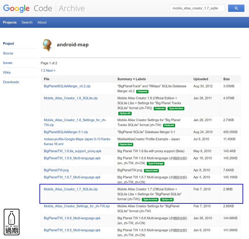Download BigPlanetTW_1.6.8_Multi-language.apk
This screenshot has height=239, width=249.
click(x=72, y=158)
